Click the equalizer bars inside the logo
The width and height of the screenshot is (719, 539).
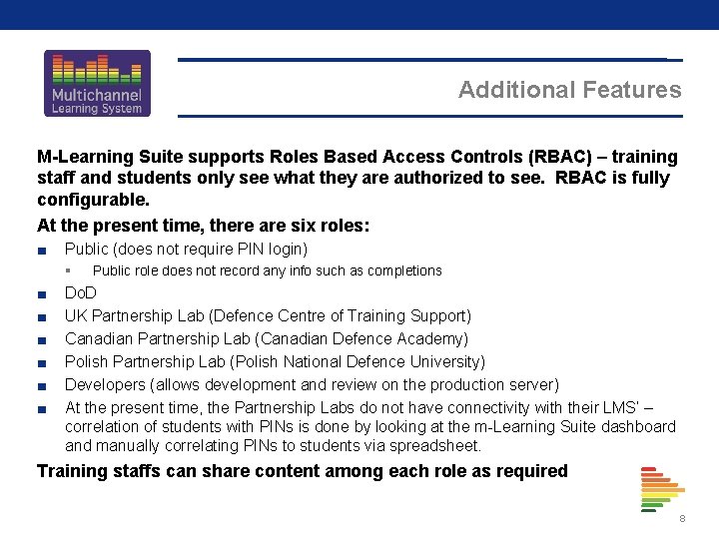[x=97, y=69]
